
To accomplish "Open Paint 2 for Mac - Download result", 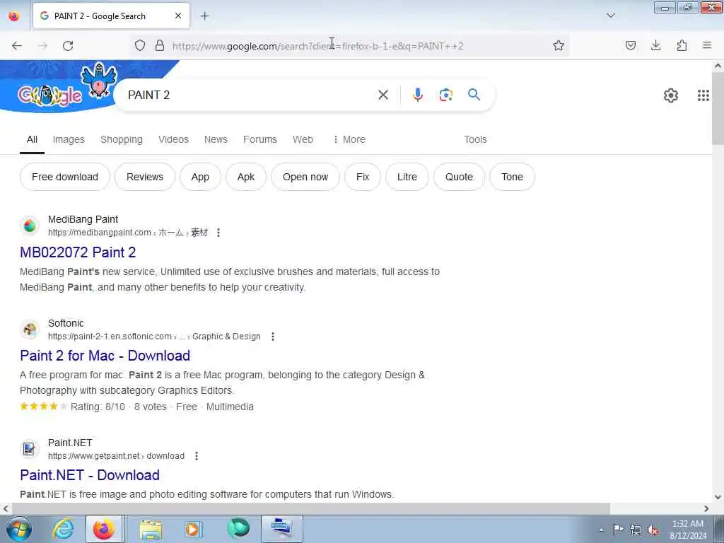I will [x=105, y=356].
